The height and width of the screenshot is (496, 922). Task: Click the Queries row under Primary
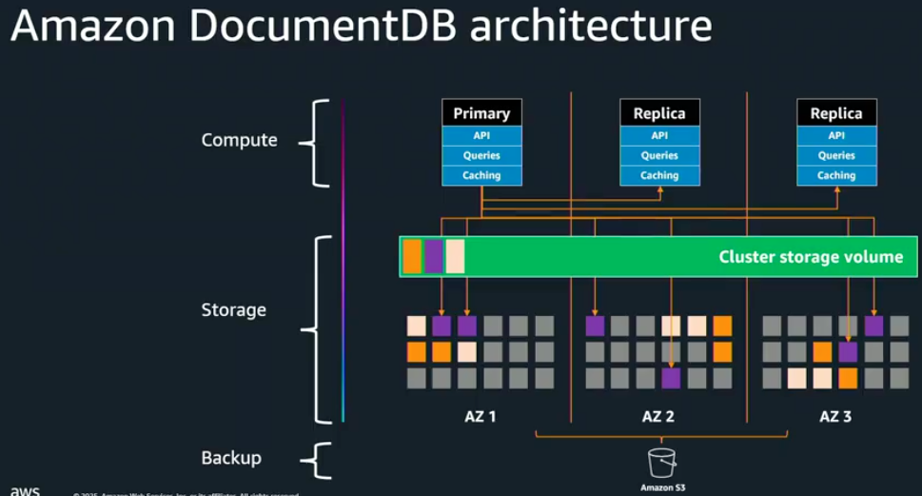481,155
